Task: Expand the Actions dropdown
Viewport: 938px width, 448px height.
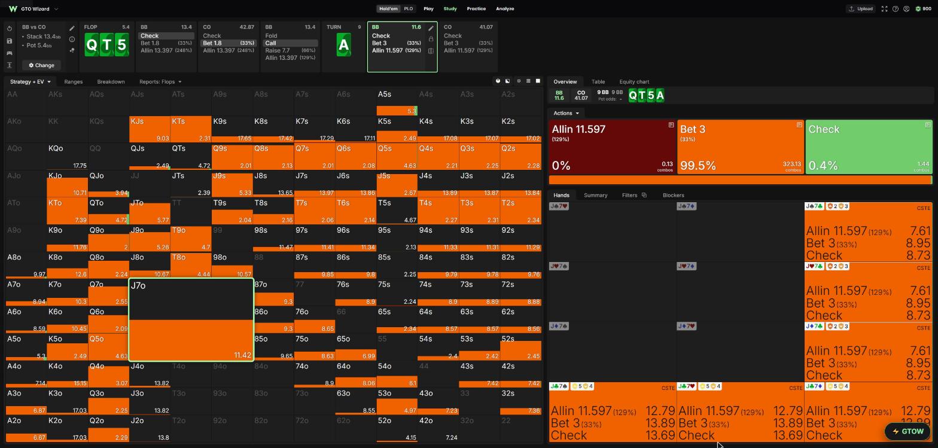Action: (x=566, y=113)
